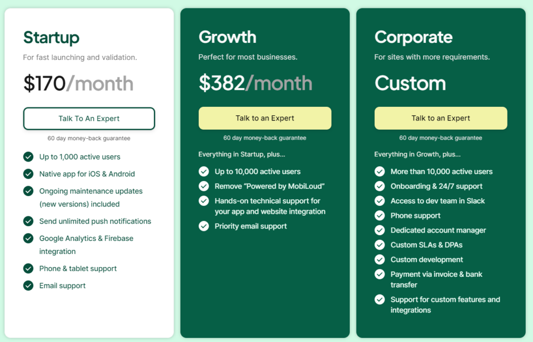Click checkmark beside Phone & tablet support
Image resolution: width=533 pixels, height=342 pixels.
click(28, 268)
